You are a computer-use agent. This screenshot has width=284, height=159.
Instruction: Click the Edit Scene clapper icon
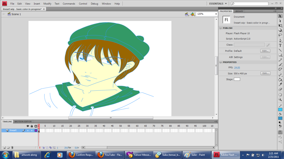point(187,14)
